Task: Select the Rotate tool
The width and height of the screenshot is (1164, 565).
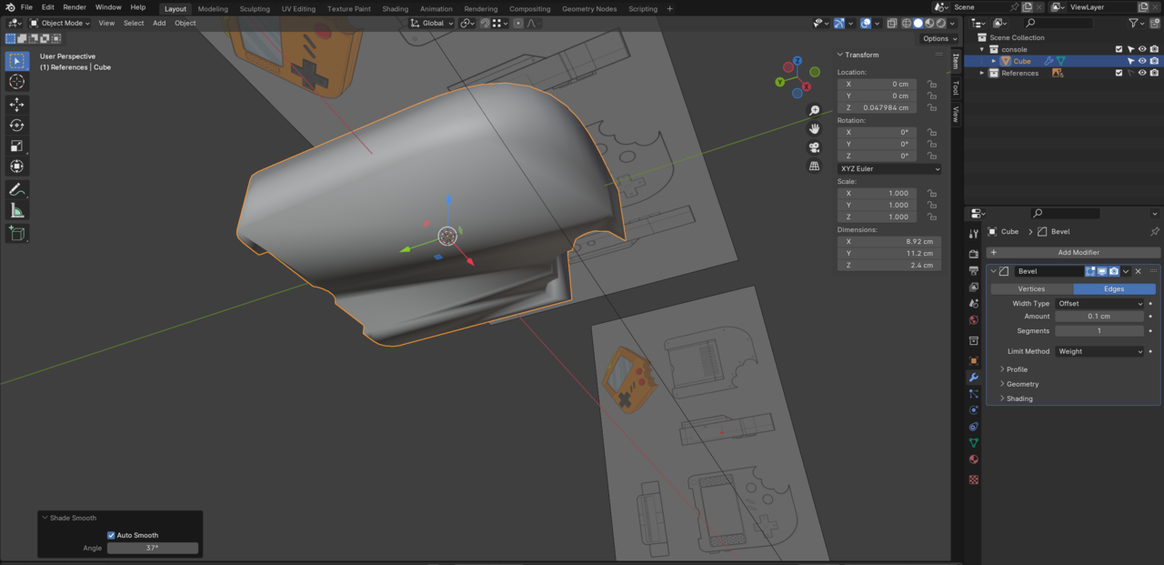Action: 16,126
